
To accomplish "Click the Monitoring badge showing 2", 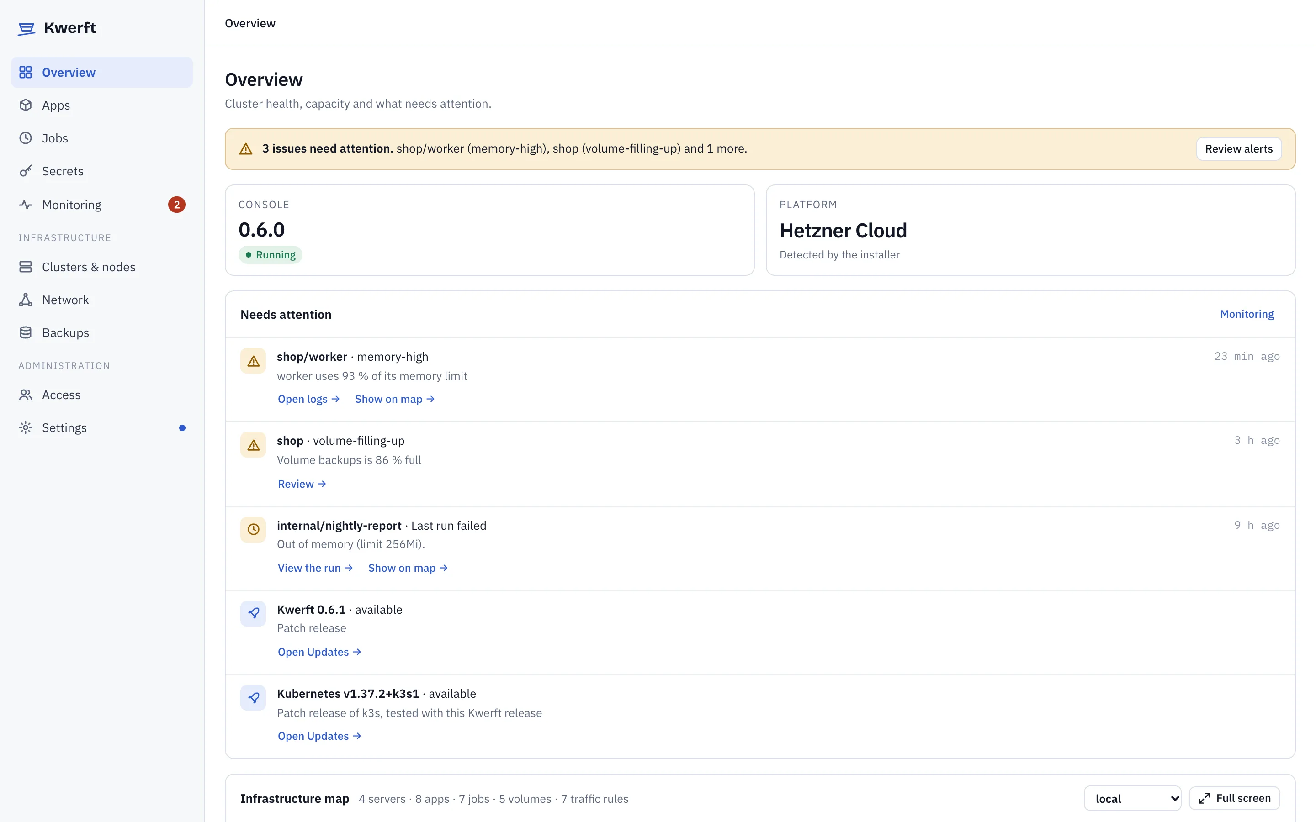I will (x=176, y=205).
